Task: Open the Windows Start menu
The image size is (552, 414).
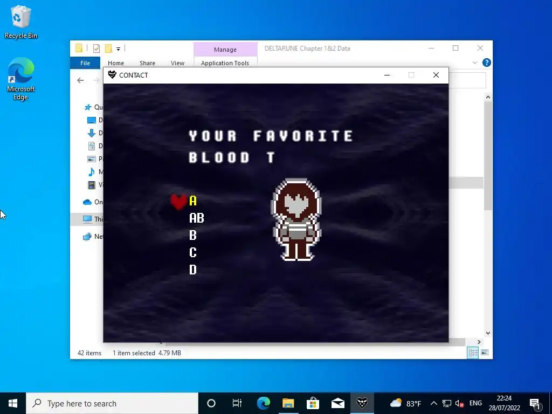Action: click(13, 403)
